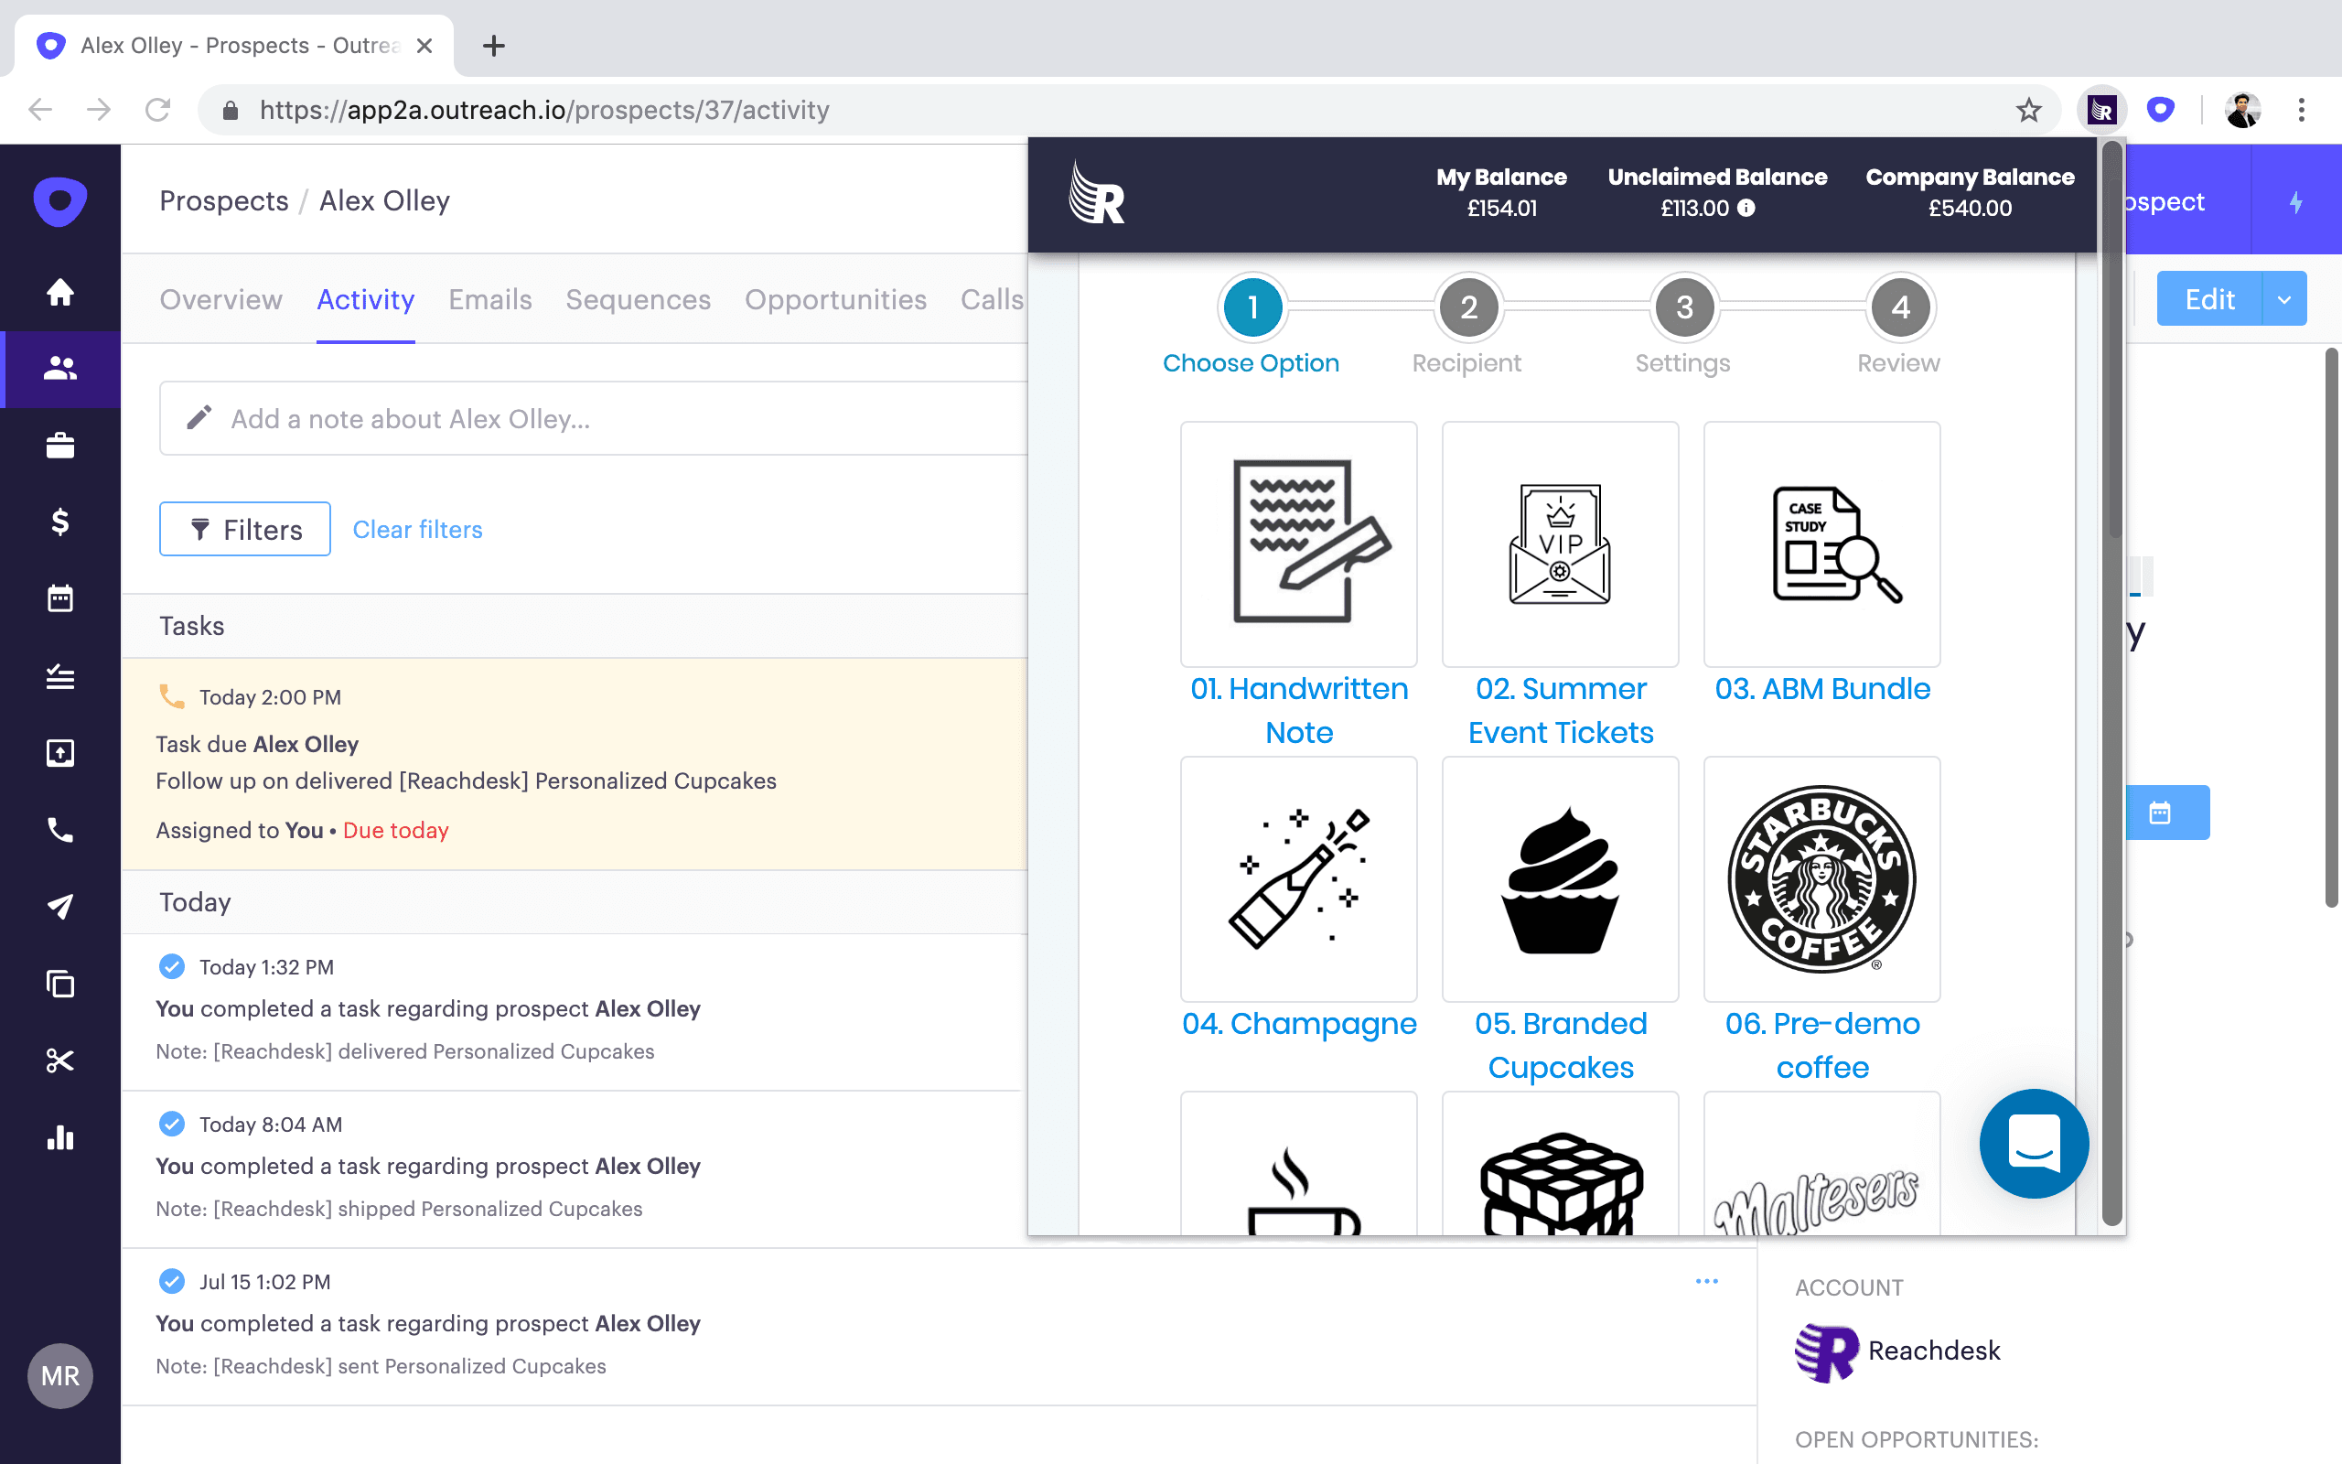Toggle completed checkmark on Jul 15 task
2342x1464 pixels.
point(172,1281)
